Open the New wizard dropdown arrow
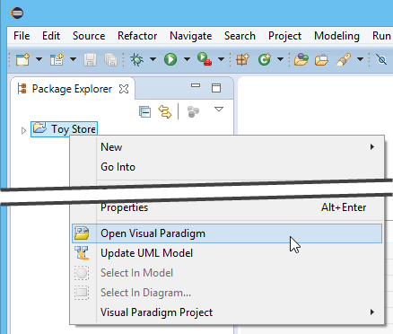This screenshot has width=393, height=334. point(39,59)
